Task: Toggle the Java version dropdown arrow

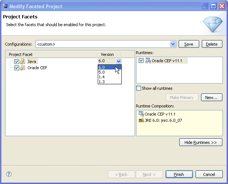Action: click(x=118, y=61)
